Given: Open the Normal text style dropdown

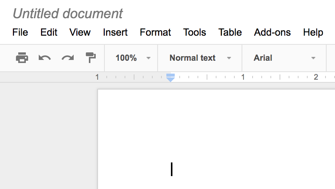Looking at the screenshot, I should (x=200, y=58).
